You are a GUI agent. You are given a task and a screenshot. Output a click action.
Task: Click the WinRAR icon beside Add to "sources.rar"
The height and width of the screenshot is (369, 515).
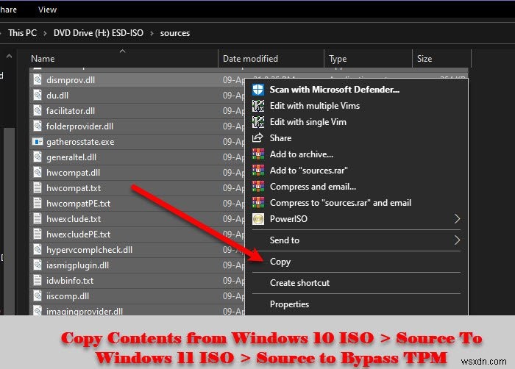[257, 171]
